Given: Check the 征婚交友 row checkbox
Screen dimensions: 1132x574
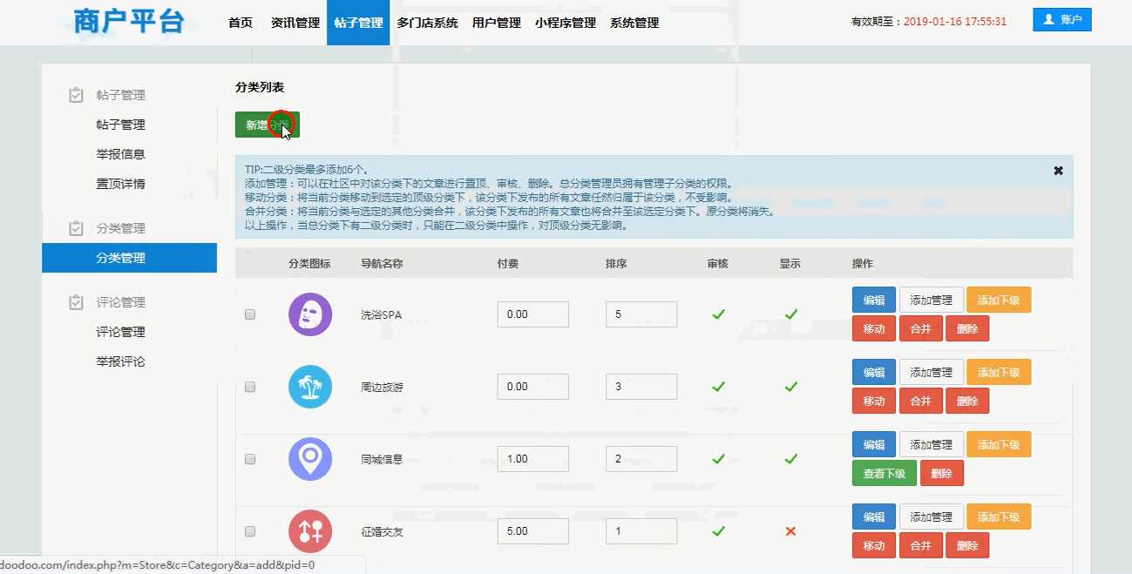Looking at the screenshot, I should pos(250,531).
